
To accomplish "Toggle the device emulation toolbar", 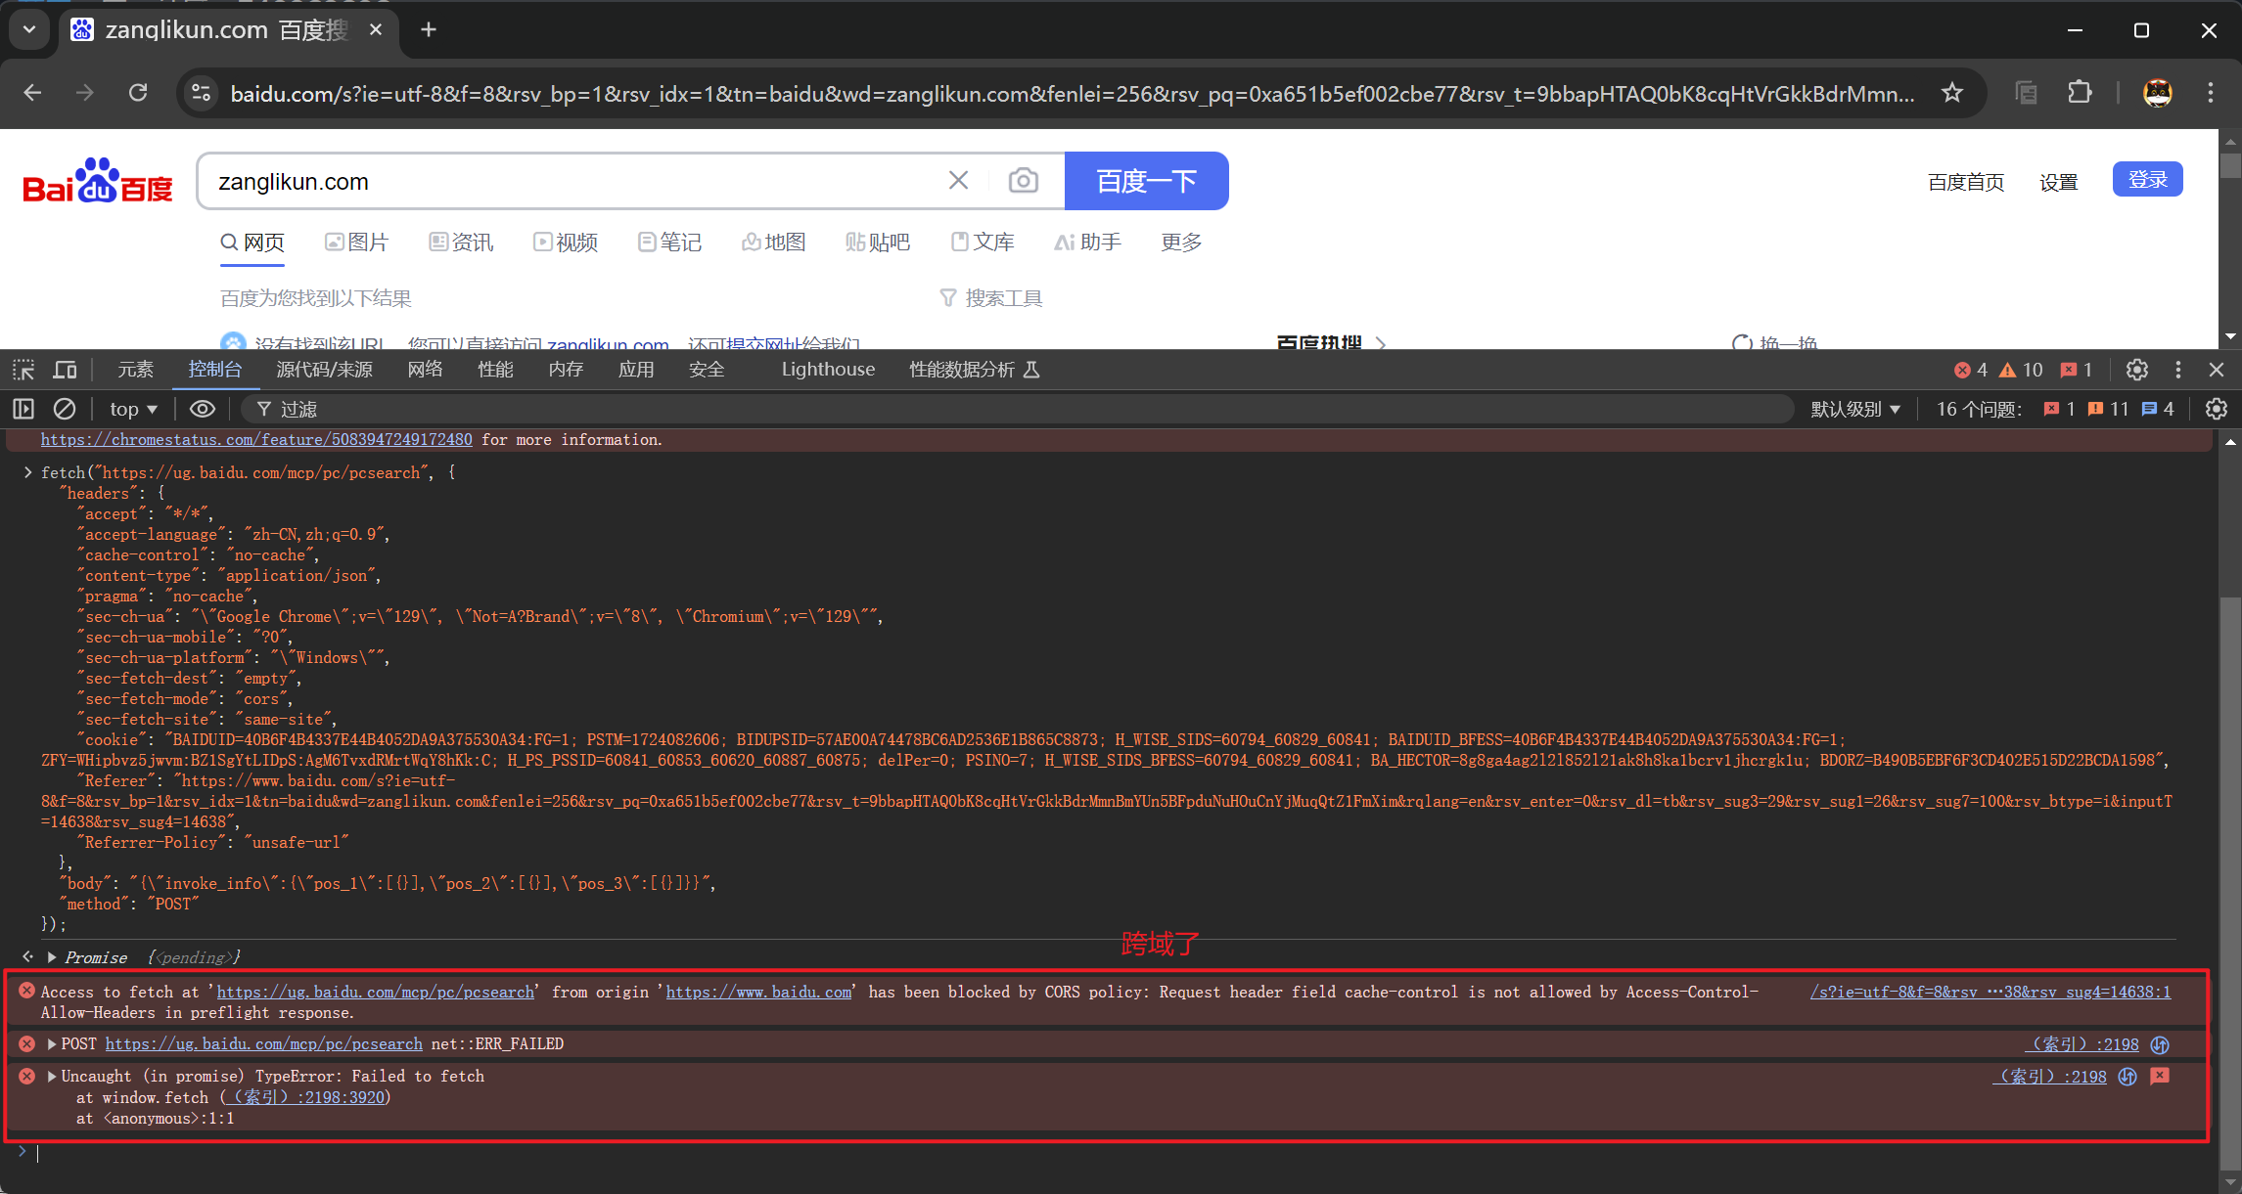I will [65, 370].
